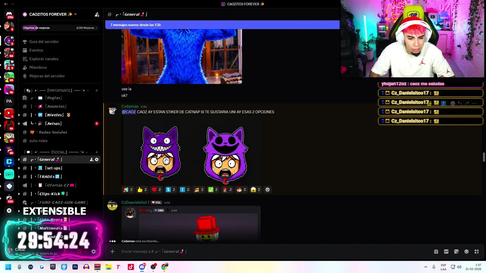Toggle the blue I reaction
Viewport: 486px width, 273px height.
click(x=185, y=190)
